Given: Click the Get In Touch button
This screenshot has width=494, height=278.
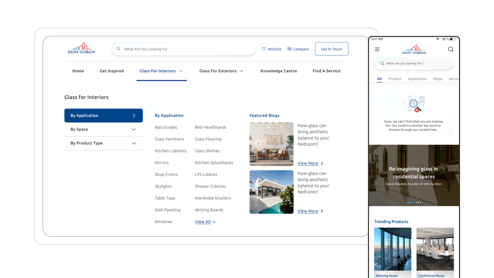Looking at the screenshot, I should point(331,49).
